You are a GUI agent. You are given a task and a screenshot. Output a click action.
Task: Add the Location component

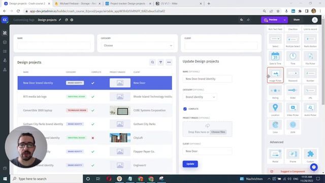point(275,110)
